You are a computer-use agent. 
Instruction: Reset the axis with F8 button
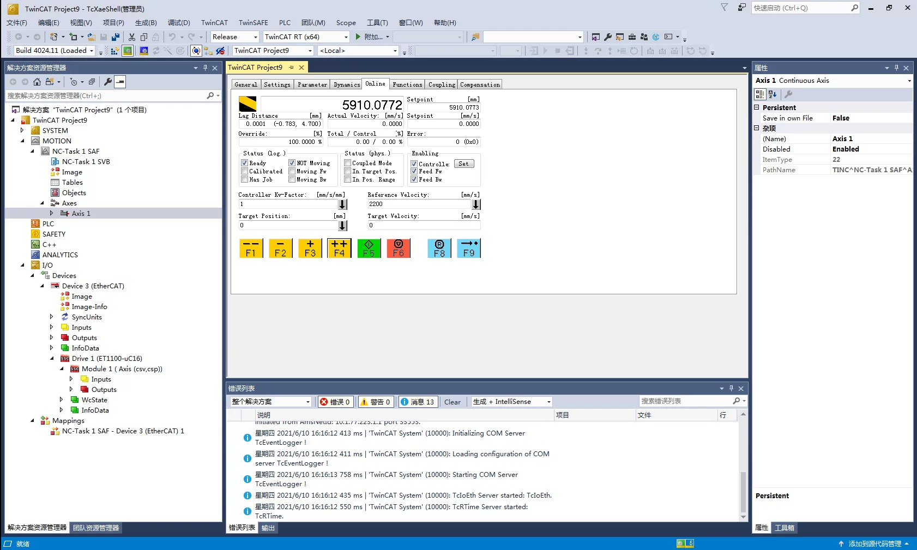pyautogui.click(x=439, y=248)
